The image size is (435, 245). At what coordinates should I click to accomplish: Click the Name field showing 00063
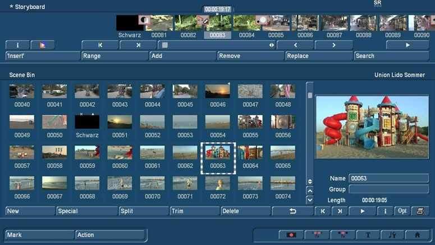click(x=388, y=178)
